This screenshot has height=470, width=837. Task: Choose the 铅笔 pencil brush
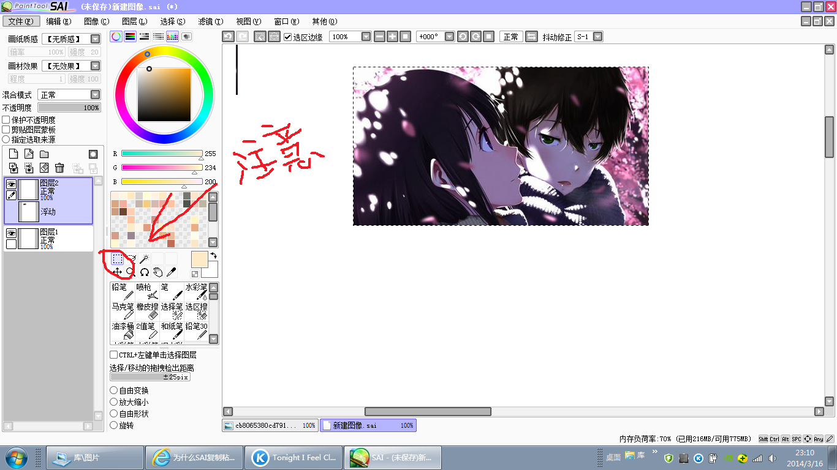click(x=123, y=292)
